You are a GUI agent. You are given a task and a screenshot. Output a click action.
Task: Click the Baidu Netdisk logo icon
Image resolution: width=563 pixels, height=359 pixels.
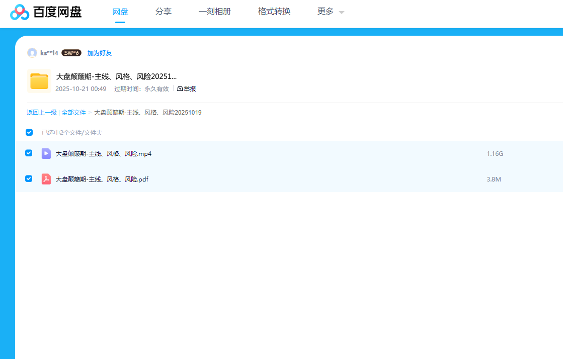[20, 12]
